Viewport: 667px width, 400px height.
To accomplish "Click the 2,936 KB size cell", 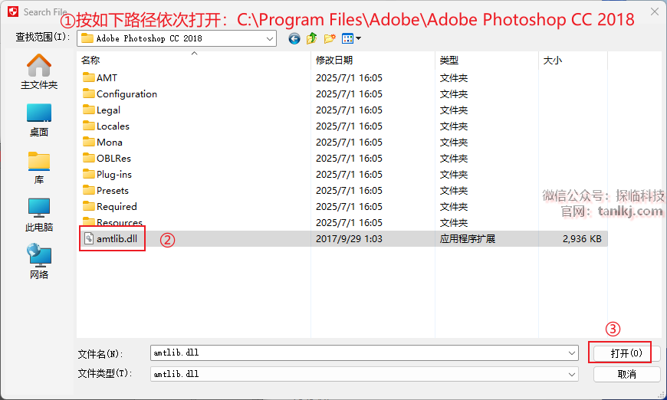I will tap(582, 239).
